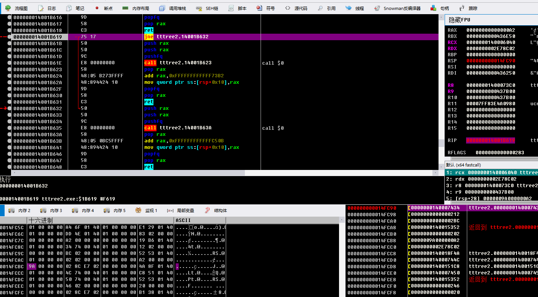Toggle breakpoint bullet at 000000014001B616
Image resolution: width=538 pixels, height=297 pixels.
click(10, 17)
